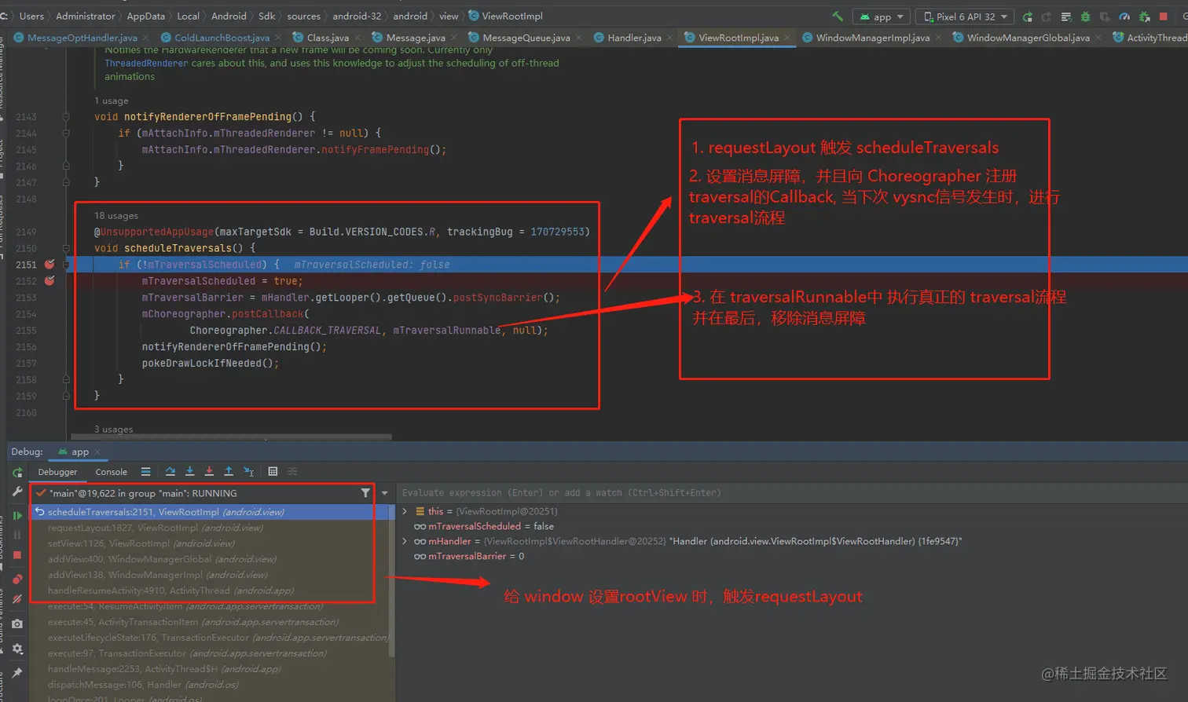The height and width of the screenshot is (702, 1188).
Task: Click the ViewRootImpl breadcrumb segment
Action: [x=511, y=16]
